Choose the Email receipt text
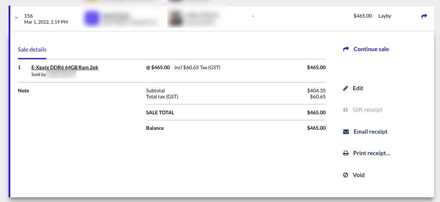440x202 pixels. click(370, 132)
